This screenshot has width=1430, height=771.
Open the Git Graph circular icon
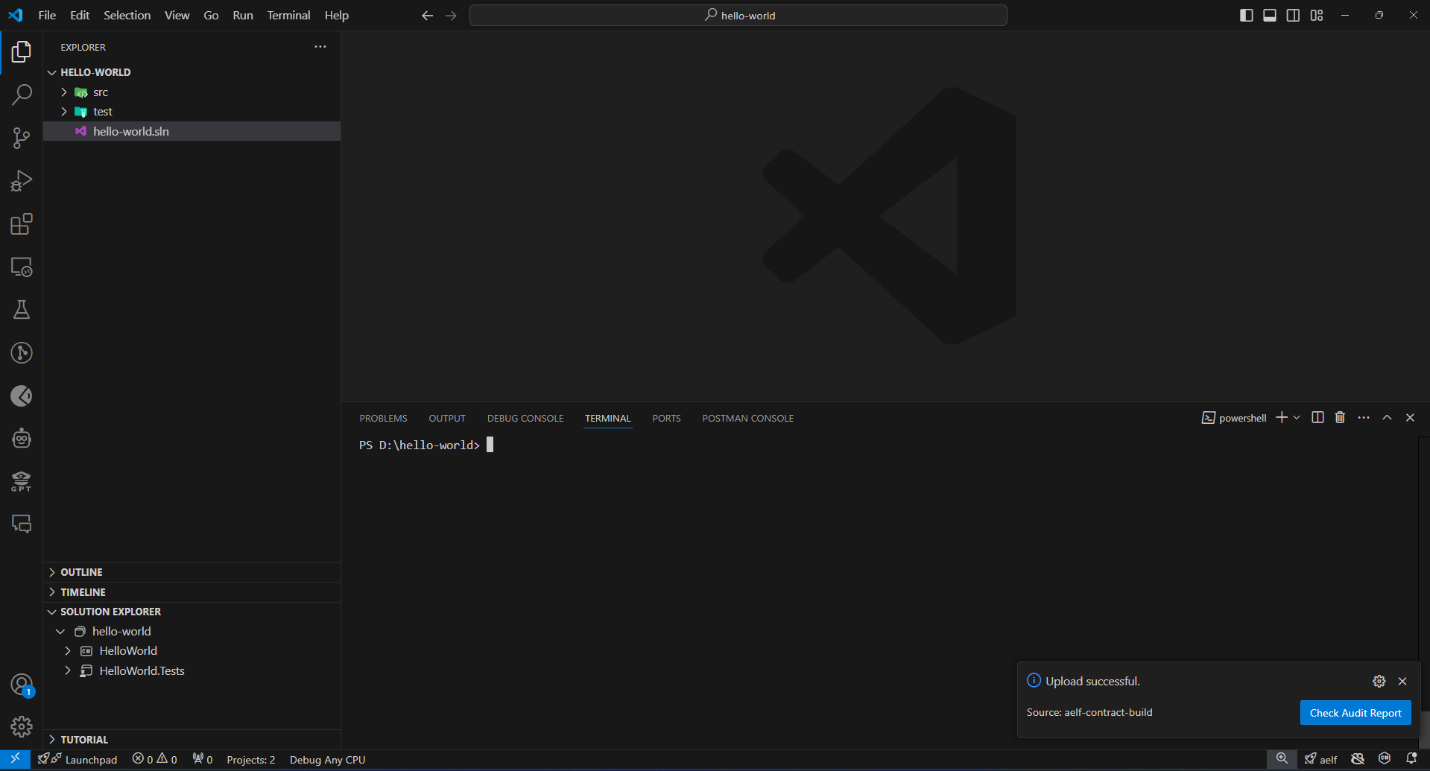(x=22, y=353)
